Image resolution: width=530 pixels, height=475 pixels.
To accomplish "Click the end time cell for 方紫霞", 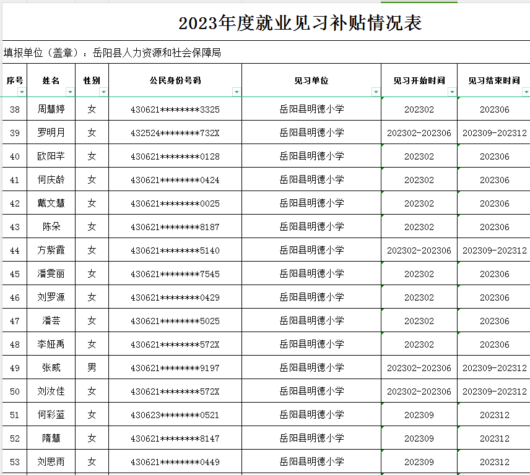I will (x=494, y=250).
